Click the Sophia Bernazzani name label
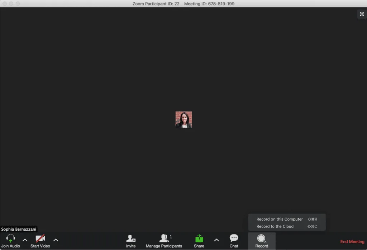367x250 pixels. coord(19,229)
